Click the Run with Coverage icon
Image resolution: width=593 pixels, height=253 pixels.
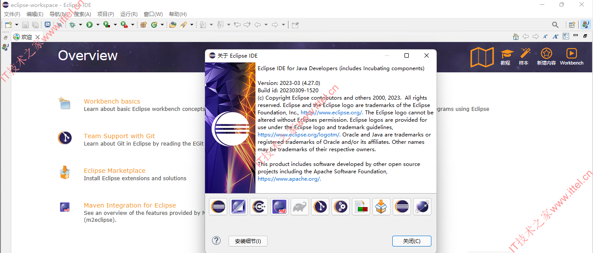[106, 25]
